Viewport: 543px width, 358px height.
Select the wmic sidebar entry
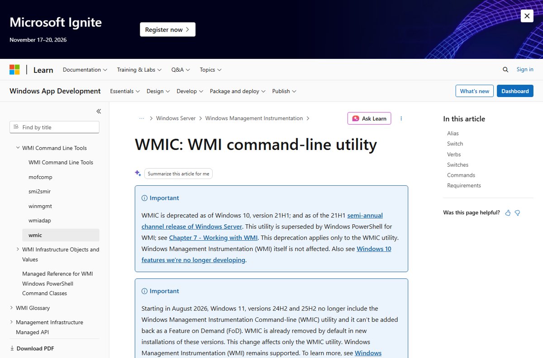61,235
